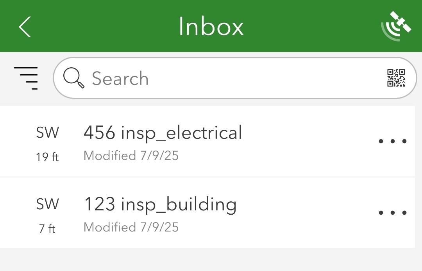
Task: Click inside the Search input field
Action: pos(195,78)
